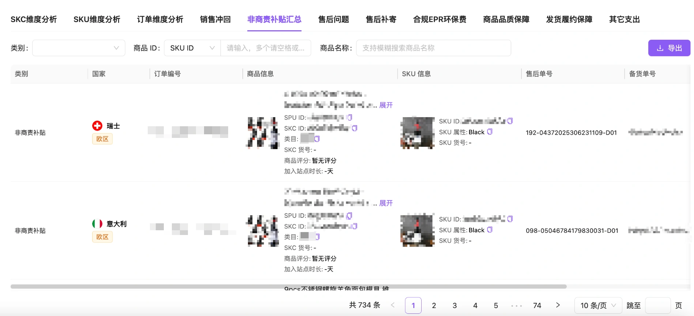Click the 商品信息 column header

[x=260, y=74]
